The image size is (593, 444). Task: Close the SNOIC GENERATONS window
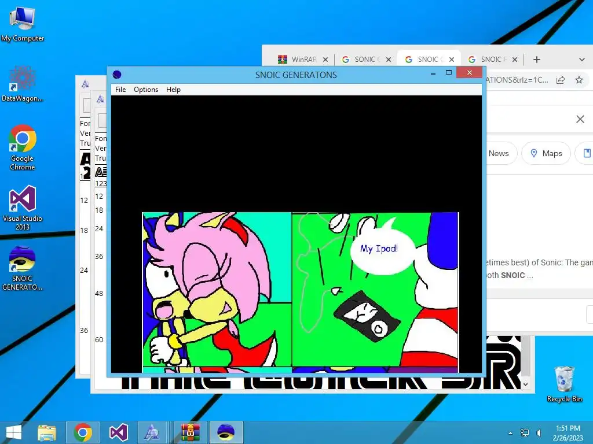469,72
